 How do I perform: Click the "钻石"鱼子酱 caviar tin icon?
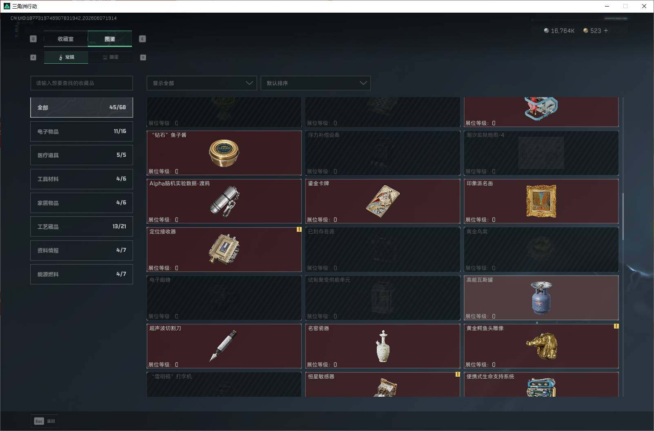224,153
